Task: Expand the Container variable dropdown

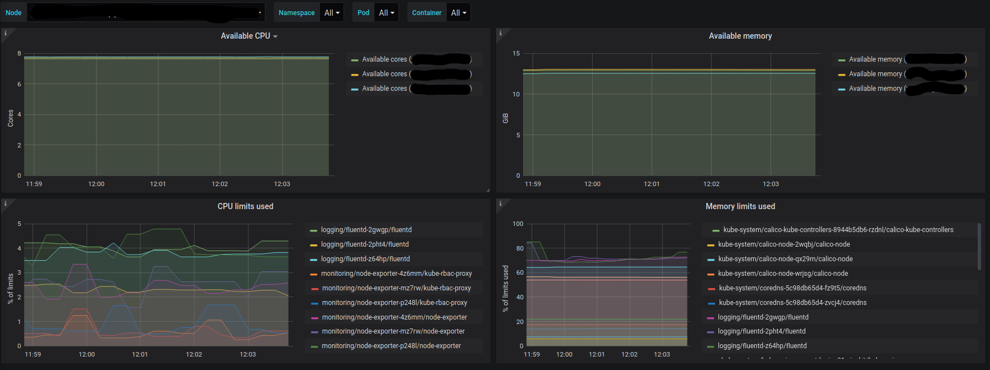Action: (459, 12)
